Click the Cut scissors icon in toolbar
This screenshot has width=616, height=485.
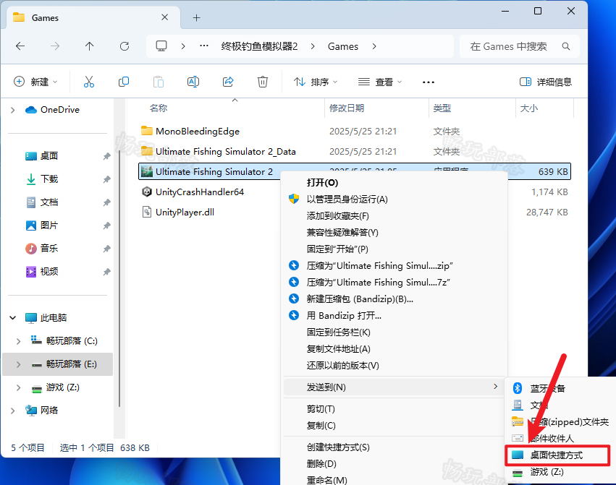tap(89, 82)
